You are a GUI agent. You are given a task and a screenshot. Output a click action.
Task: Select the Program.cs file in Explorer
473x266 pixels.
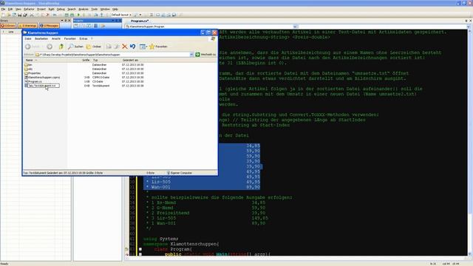click(33, 82)
